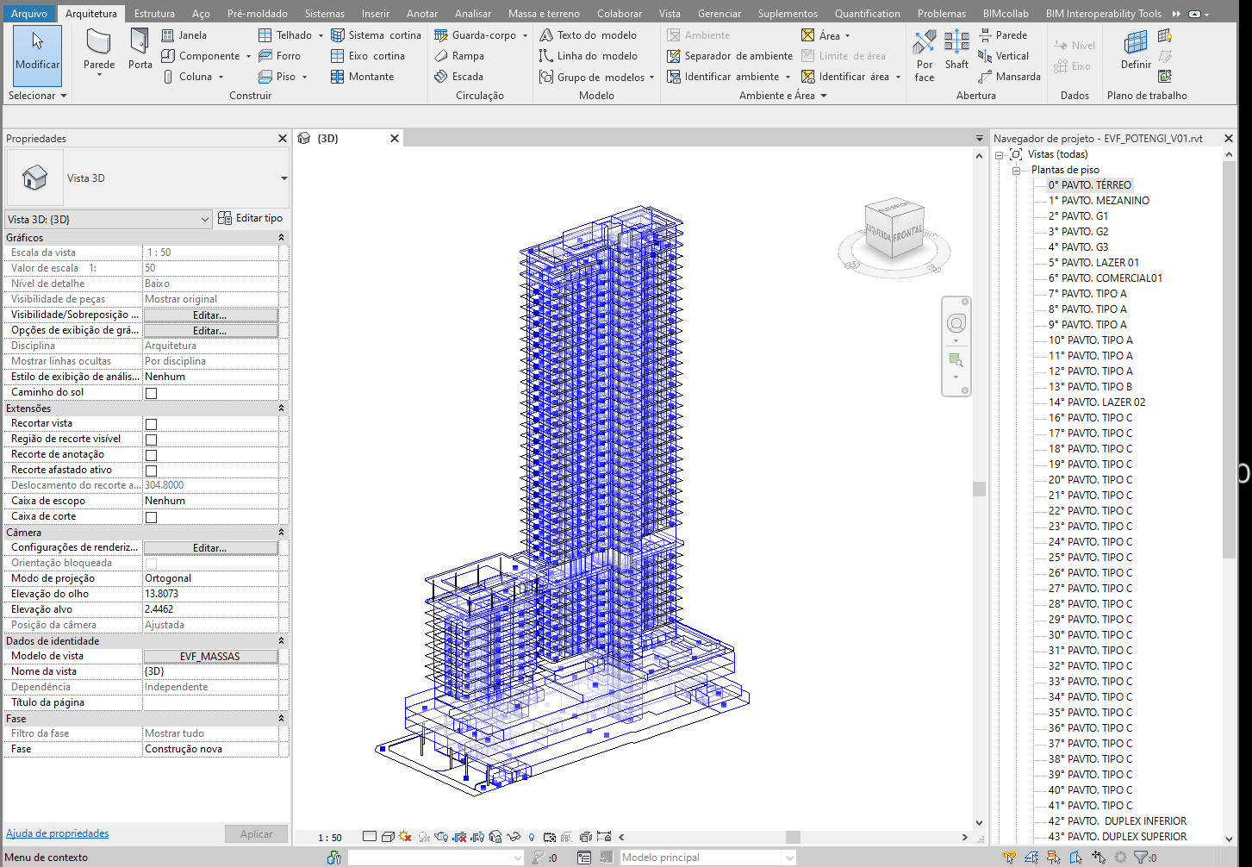Select the Mansarda dormer tool
This screenshot has height=867, width=1252.
1010,77
